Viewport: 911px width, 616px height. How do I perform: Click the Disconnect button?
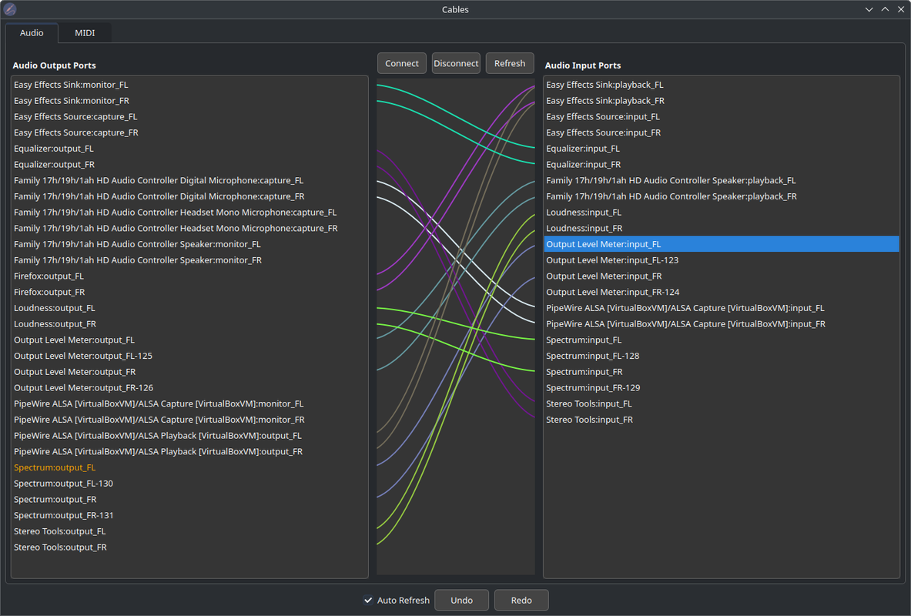pyautogui.click(x=456, y=63)
